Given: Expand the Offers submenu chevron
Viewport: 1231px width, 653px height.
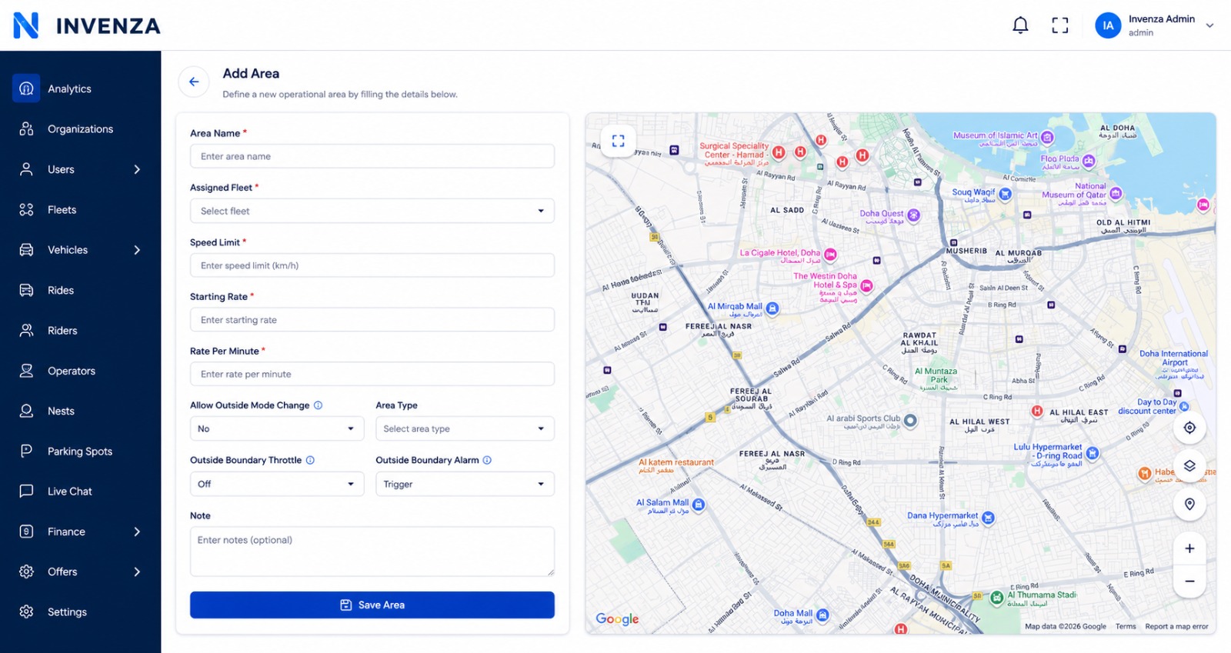Looking at the screenshot, I should pos(137,571).
